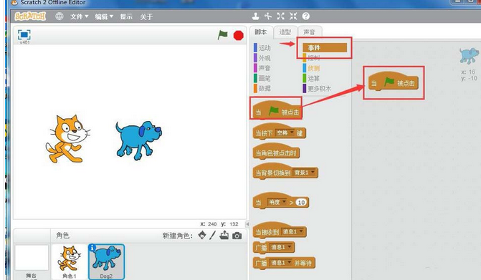This screenshot has width=481, height=280.
Task: Select the 侦测 block category
Action: (311, 68)
